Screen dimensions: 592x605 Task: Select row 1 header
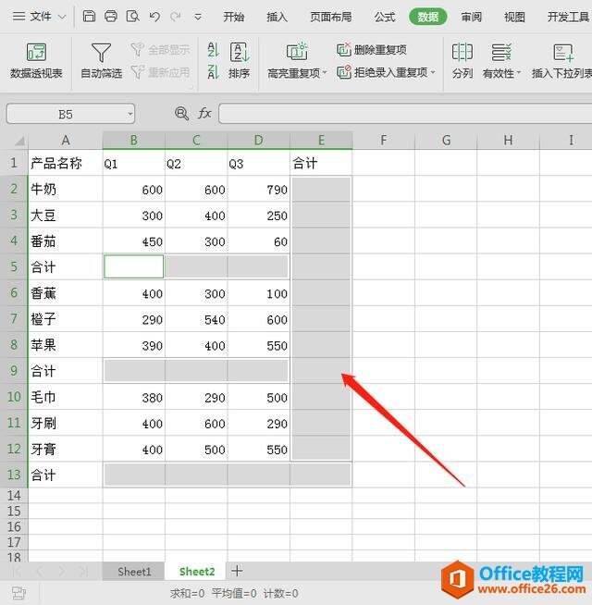click(14, 163)
